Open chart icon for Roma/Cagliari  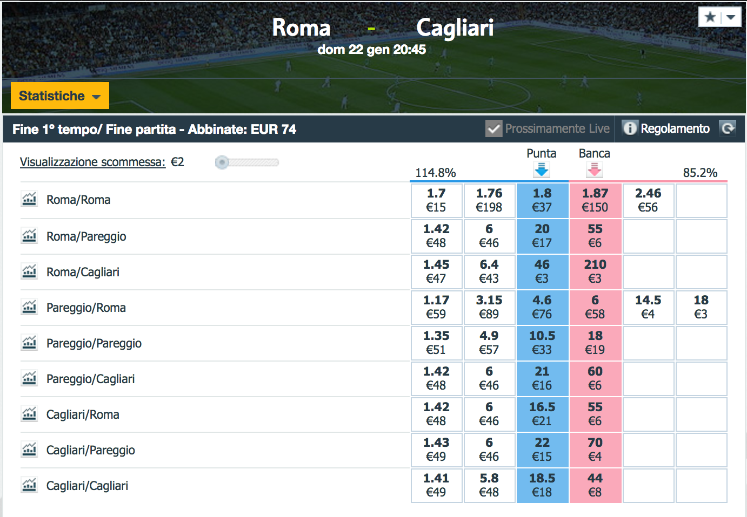coord(29,271)
